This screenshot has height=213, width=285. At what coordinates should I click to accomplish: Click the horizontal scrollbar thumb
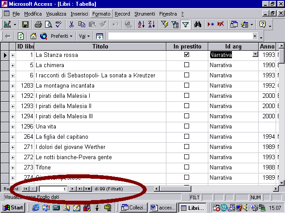[175, 189]
